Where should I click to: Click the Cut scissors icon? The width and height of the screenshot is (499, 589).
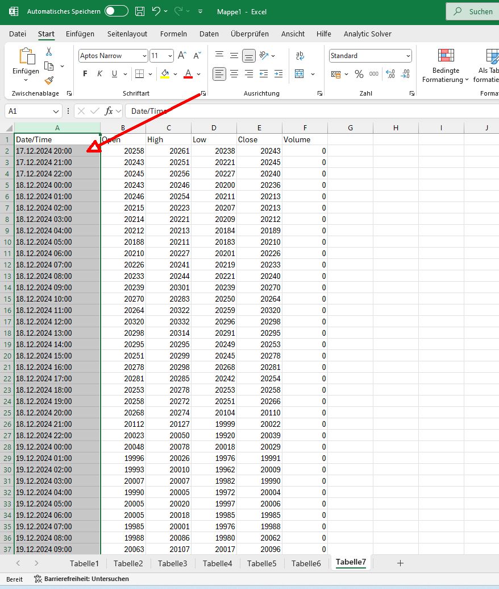(49, 52)
